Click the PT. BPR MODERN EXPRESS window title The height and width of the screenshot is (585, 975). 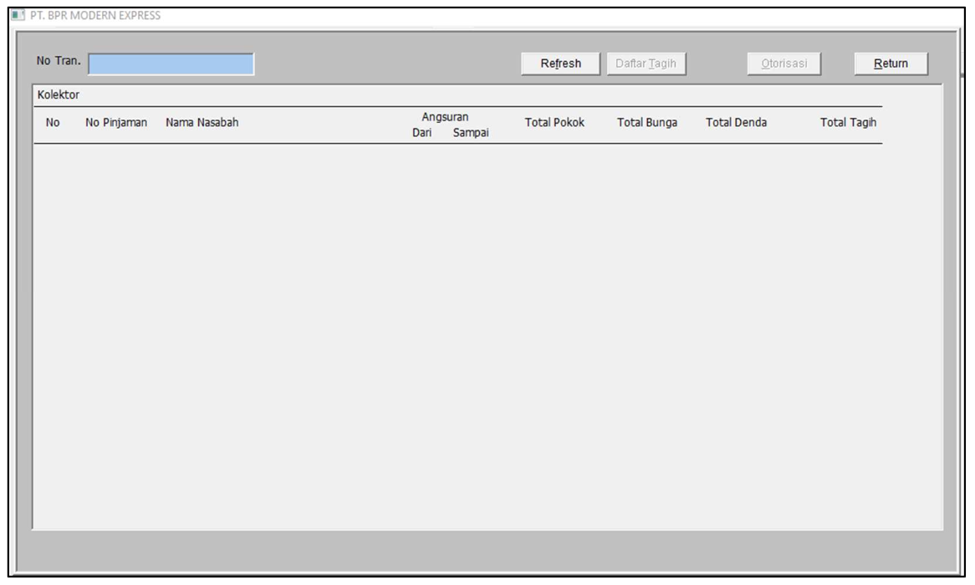click(x=93, y=15)
